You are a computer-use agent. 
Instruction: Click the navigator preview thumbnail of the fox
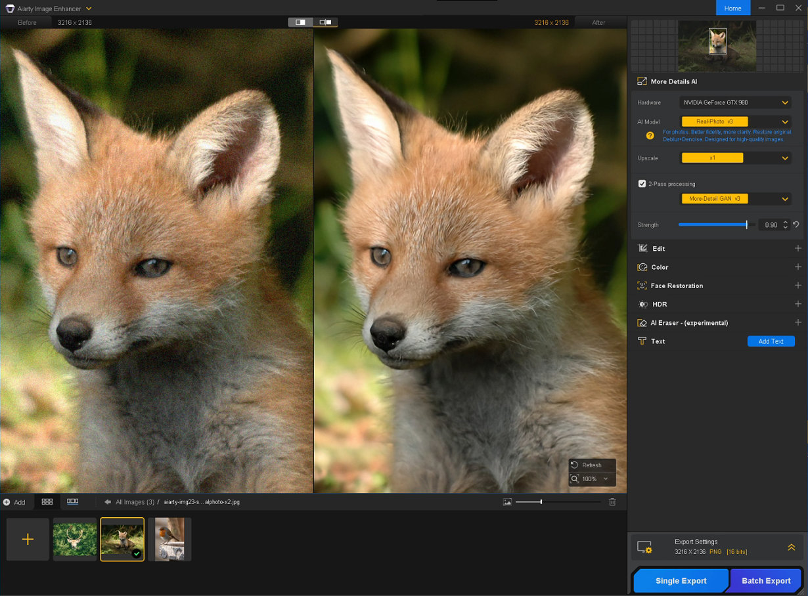[717, 45]
